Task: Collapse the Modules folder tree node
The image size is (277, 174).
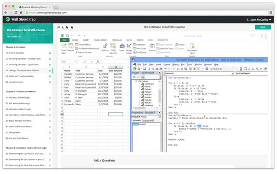Action: click(136, 81)
